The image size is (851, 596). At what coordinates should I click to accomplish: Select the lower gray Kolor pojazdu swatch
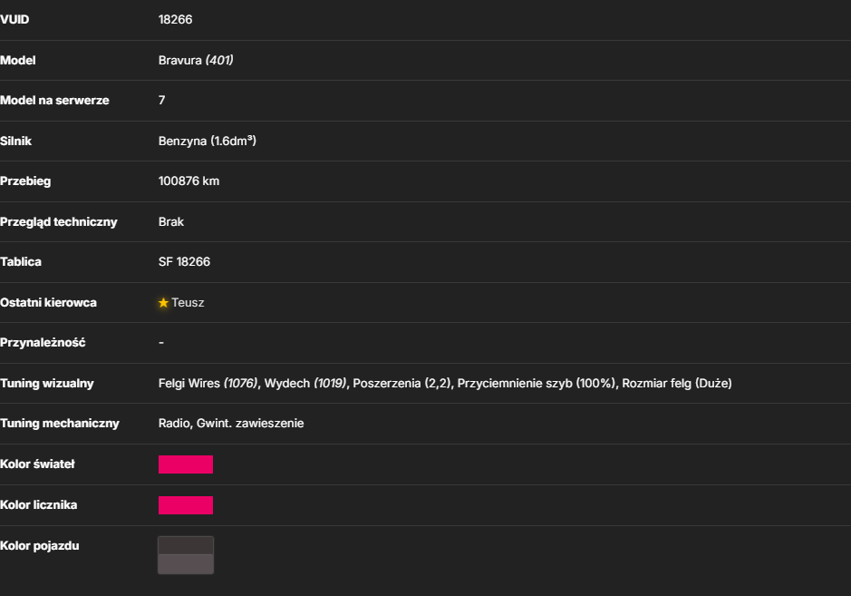[x=186, y=564]
